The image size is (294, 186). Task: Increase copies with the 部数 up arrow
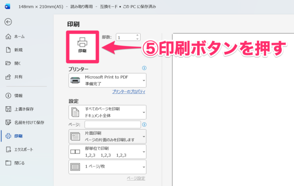point(137,35)
